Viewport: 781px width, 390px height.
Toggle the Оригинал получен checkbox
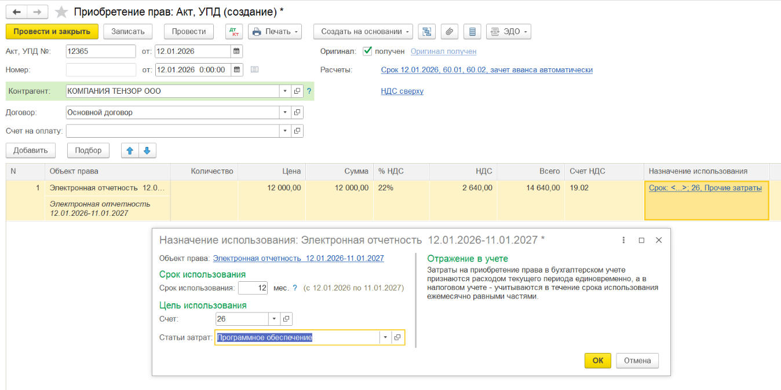pos(367,51)
